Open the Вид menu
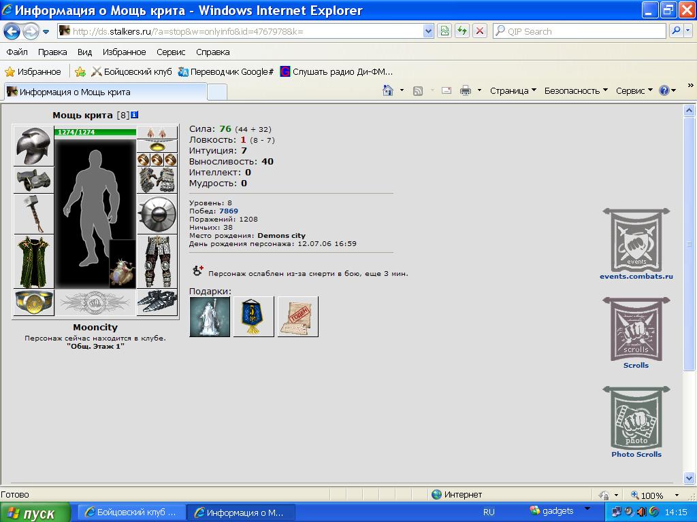 pos(84,52)
